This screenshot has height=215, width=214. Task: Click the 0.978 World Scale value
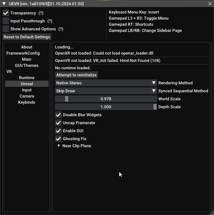click(106, 99)
